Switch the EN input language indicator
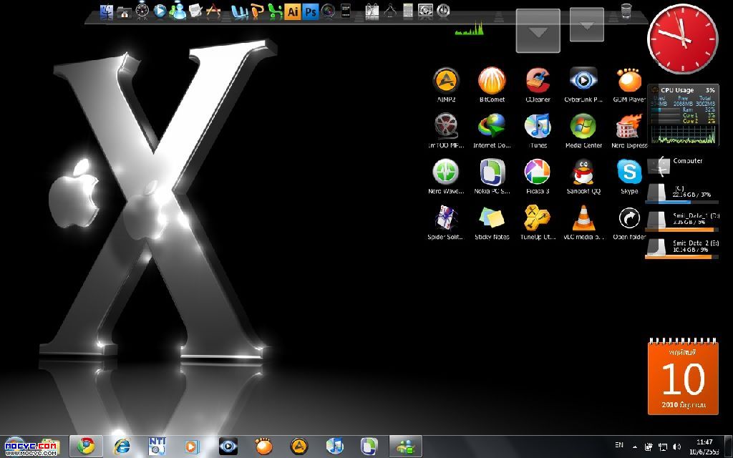Viewport: 733px width, 458px height. pyautogui.click(x=619, y=445)
